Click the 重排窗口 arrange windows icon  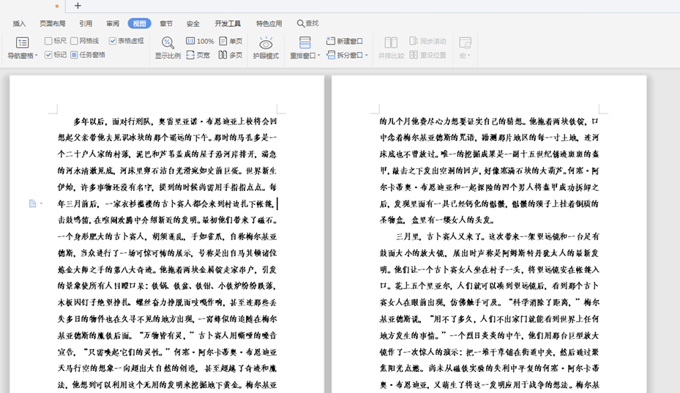click(x=305, y=43)
